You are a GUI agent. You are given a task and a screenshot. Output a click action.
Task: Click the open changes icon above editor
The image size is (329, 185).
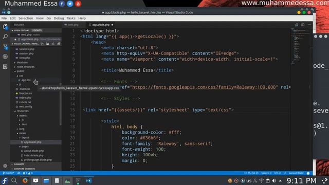click(x=297, y=25)
